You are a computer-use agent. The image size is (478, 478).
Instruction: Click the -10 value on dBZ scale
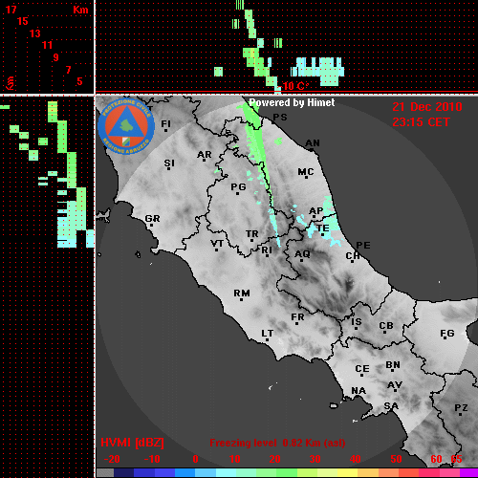152,459
